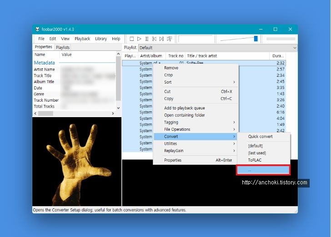Open the Help menu
This screenshot has height=237, width=331.
tap(116, 39)
